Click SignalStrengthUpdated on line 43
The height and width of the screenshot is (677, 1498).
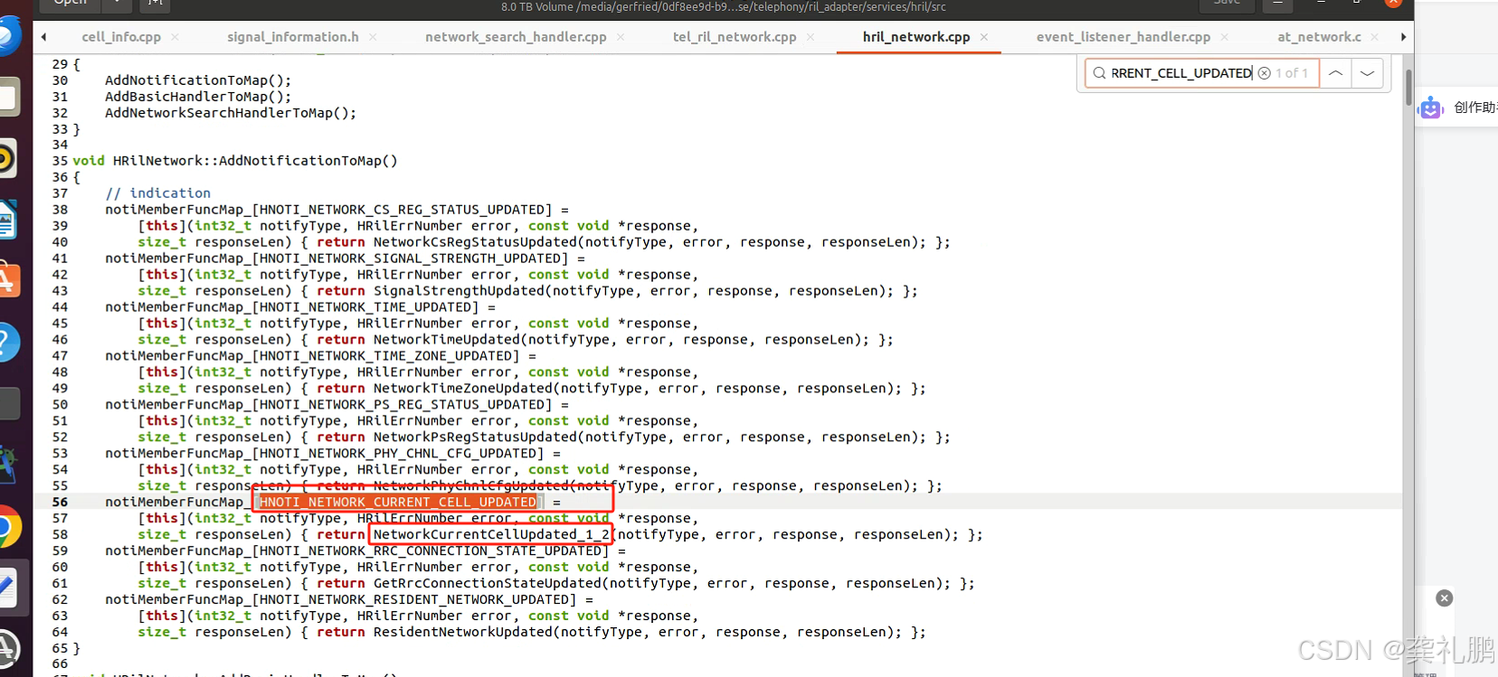coord(459,291)
